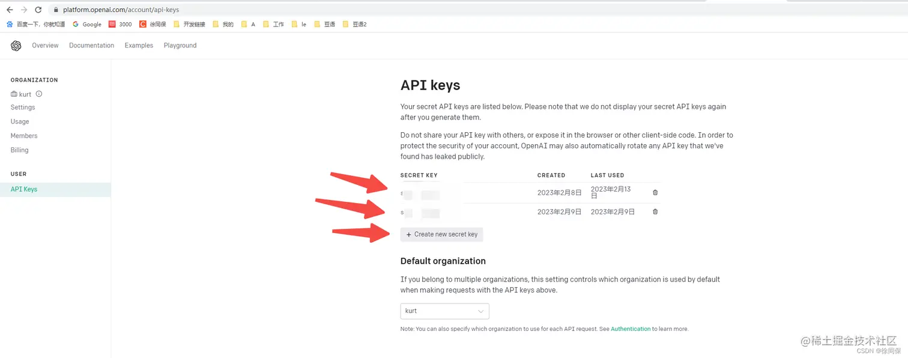The image size is (908, 358).
Task: Click the kurt organization name in sidebar
Action: (25, 94)
